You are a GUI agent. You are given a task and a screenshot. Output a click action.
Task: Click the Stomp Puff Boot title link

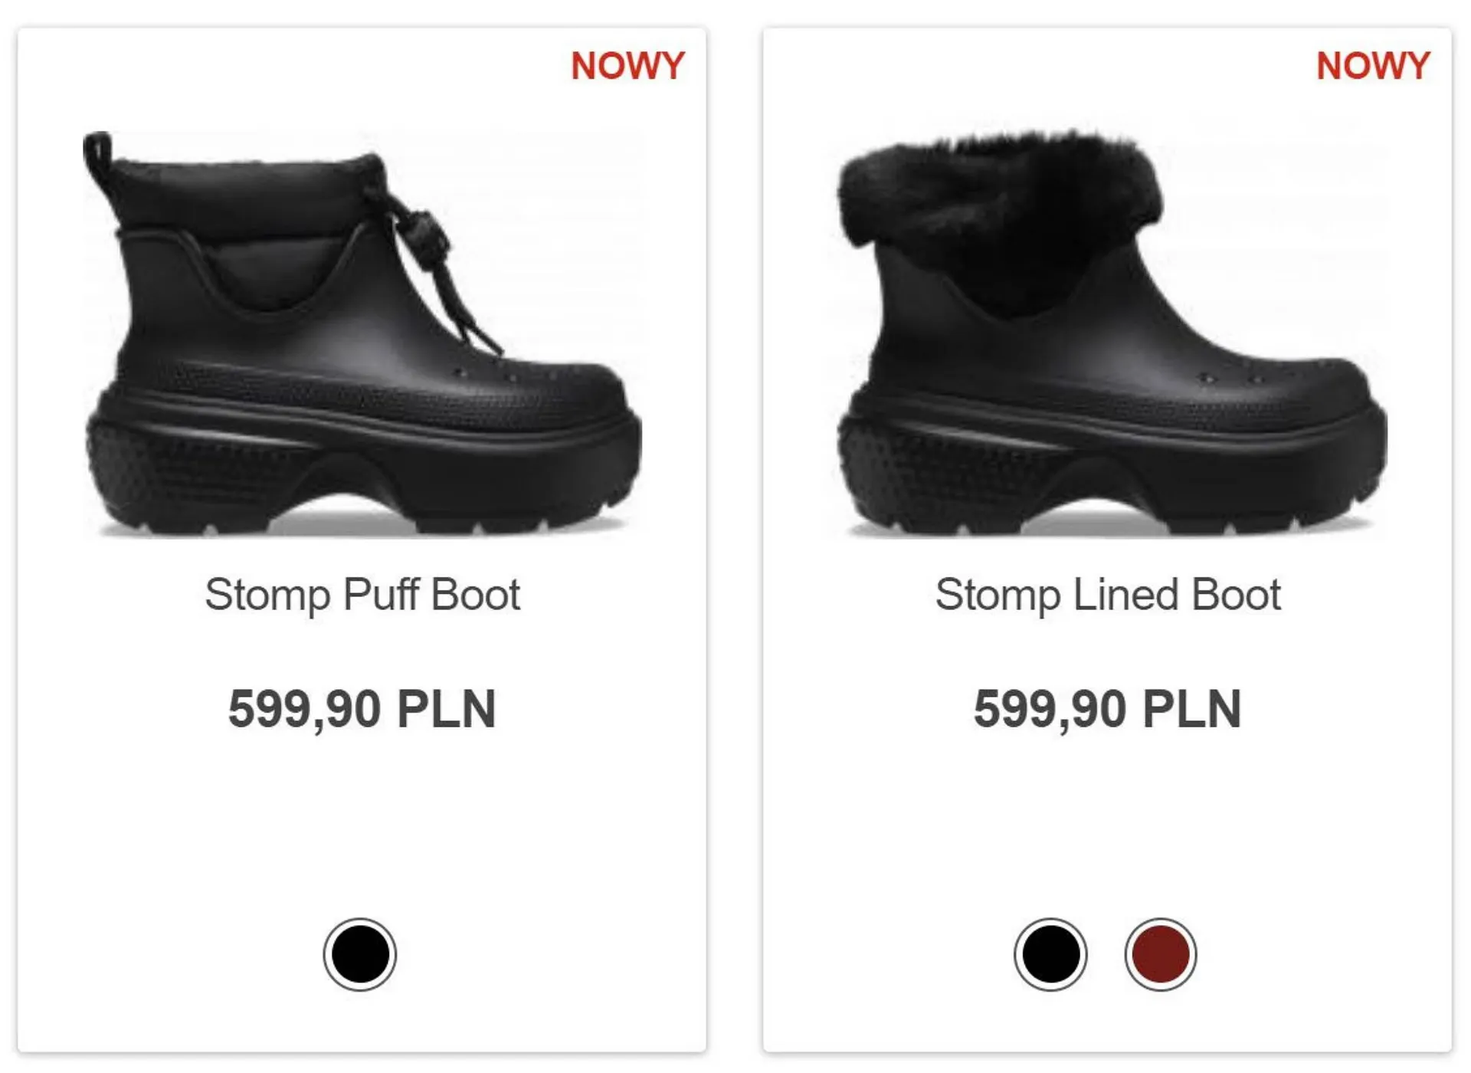tap(362, 595)
